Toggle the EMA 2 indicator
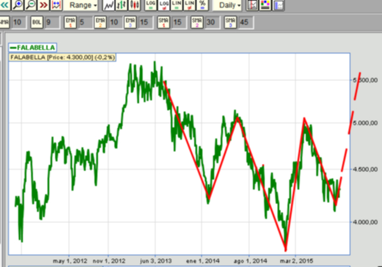This screenshot has height=267, width=382. point(100,22)
